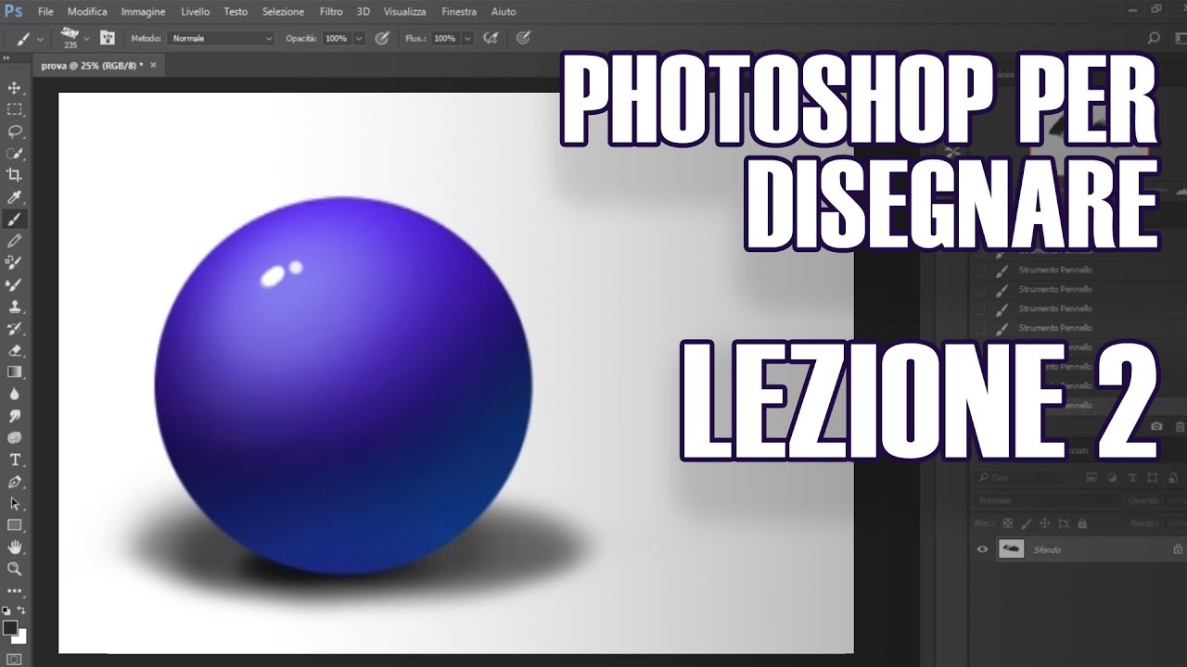The width and height of the screenshot is (1187, 667).
Task: Open the Filtro menu
Action: click(331, 12)
